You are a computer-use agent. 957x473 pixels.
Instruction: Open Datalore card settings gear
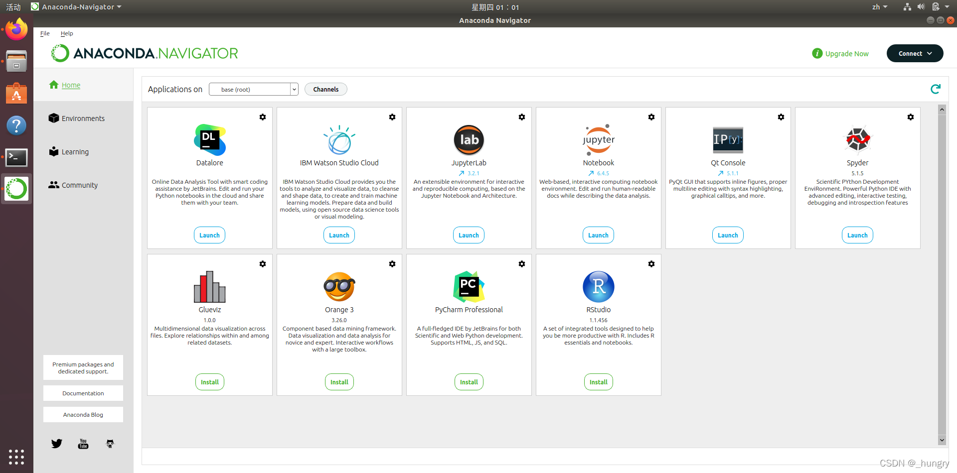point(263,117)
